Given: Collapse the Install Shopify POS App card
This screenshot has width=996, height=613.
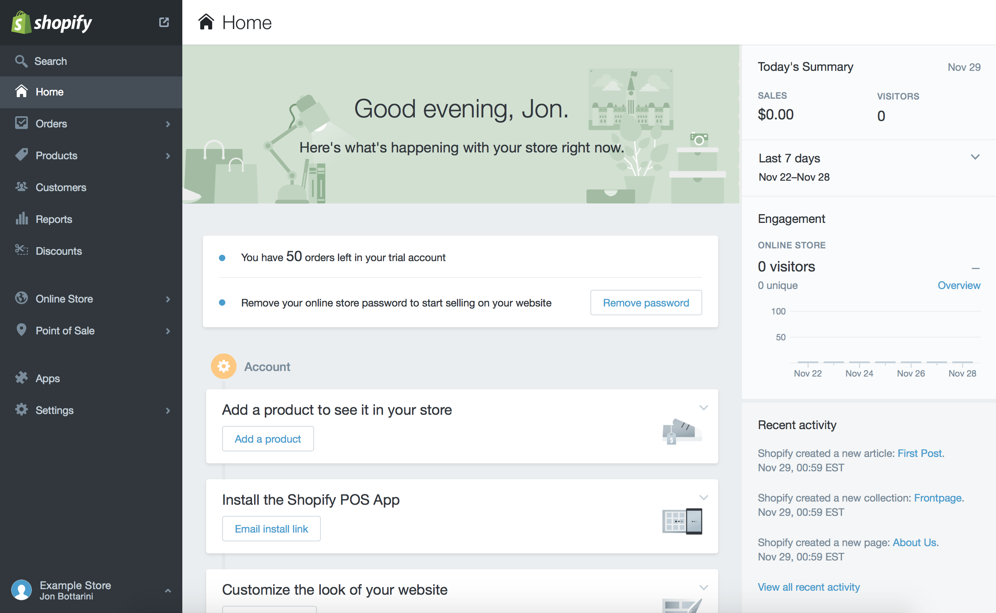Looking at the screenshot, I should click(704, 498).
